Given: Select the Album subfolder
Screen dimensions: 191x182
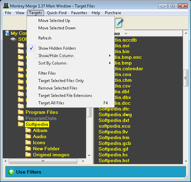Looking at the screenshot, I should tap(40, 130).
